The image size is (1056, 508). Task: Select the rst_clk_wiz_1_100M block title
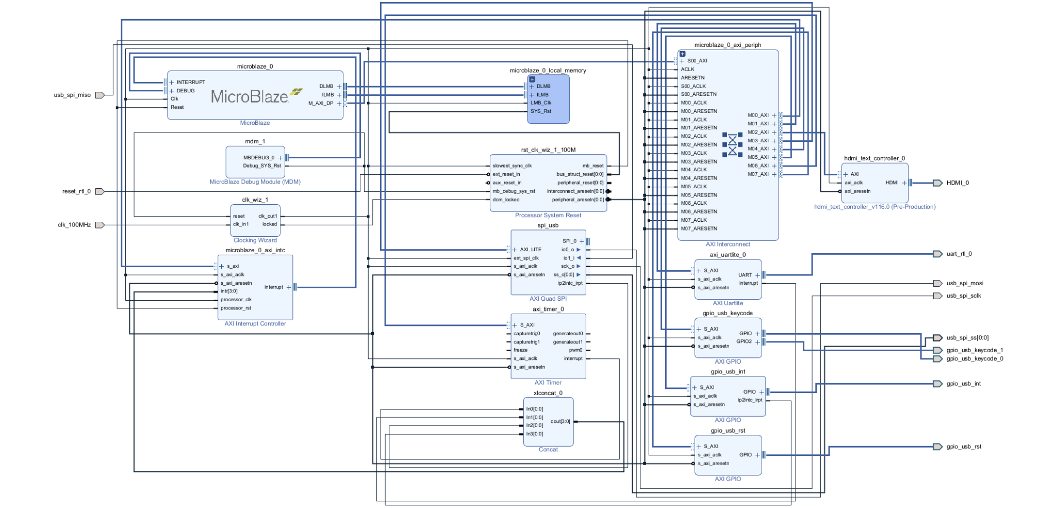click(x=548, y=150)
